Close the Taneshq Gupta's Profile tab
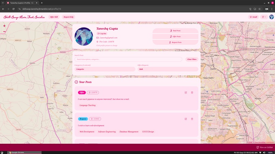 37,3
